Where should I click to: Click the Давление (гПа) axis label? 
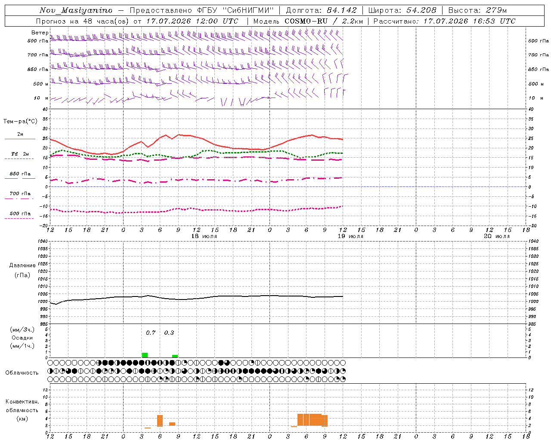(x=22, y=270)
